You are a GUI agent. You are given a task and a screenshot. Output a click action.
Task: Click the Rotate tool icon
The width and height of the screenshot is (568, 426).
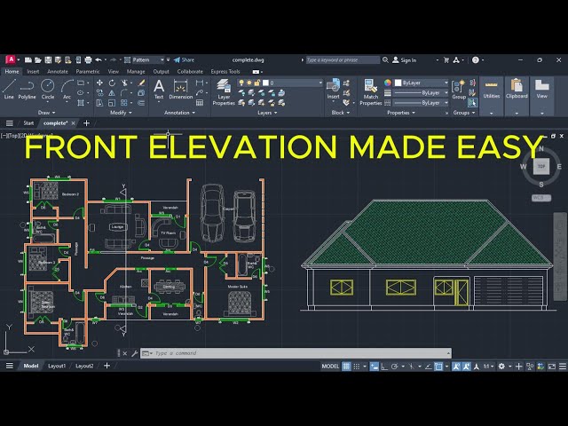112,83
